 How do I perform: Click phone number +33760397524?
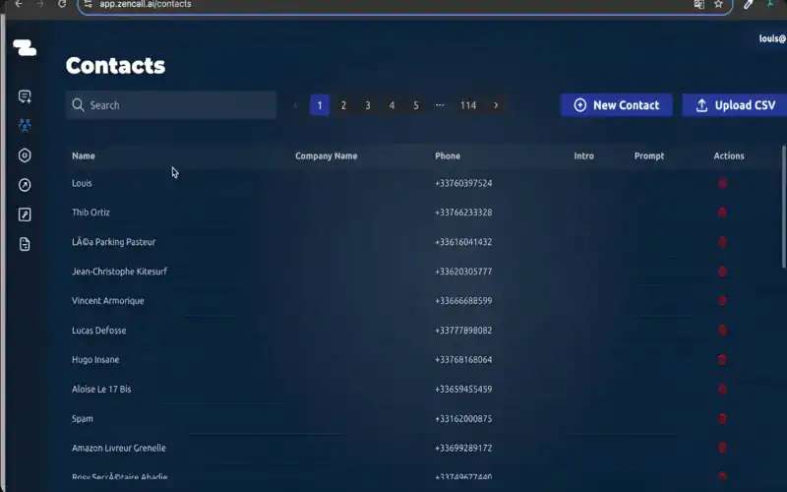[x=463, y=183]
